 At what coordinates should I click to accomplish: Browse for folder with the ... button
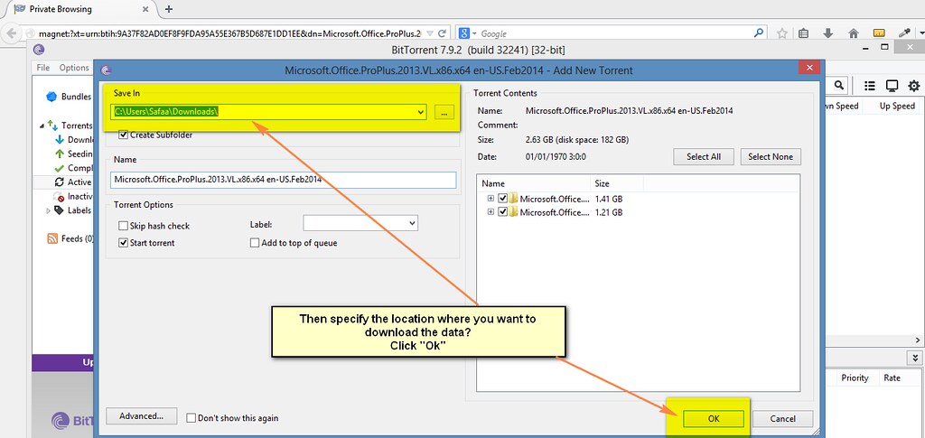coord(444,111)
